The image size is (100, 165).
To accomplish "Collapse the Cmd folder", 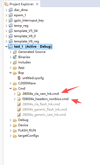I will [x=10, y=89].
